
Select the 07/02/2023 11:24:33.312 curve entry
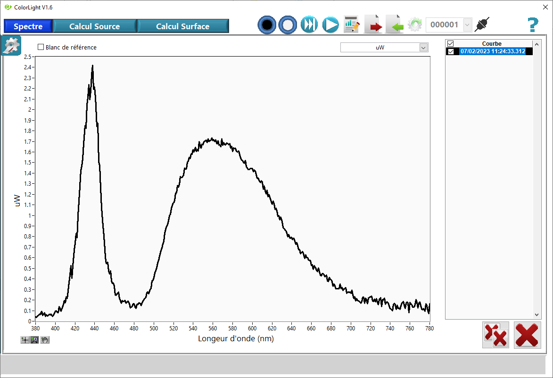493,51
